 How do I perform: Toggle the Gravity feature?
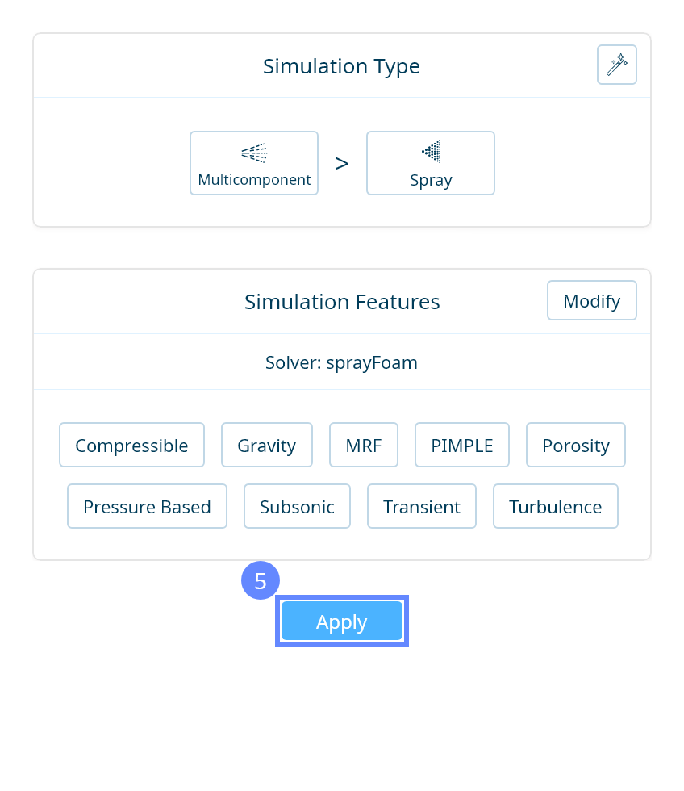[x=267, y=445]
